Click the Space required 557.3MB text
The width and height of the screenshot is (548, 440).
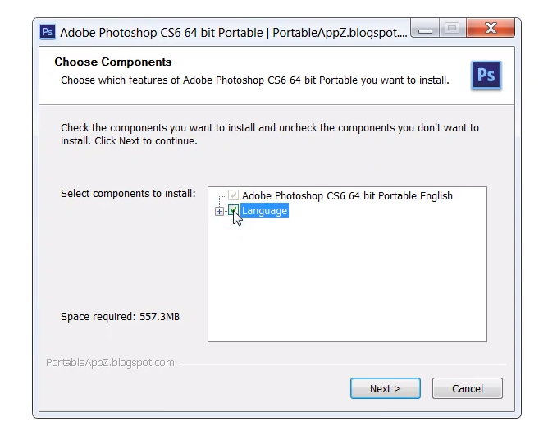(x=120, y=316)
